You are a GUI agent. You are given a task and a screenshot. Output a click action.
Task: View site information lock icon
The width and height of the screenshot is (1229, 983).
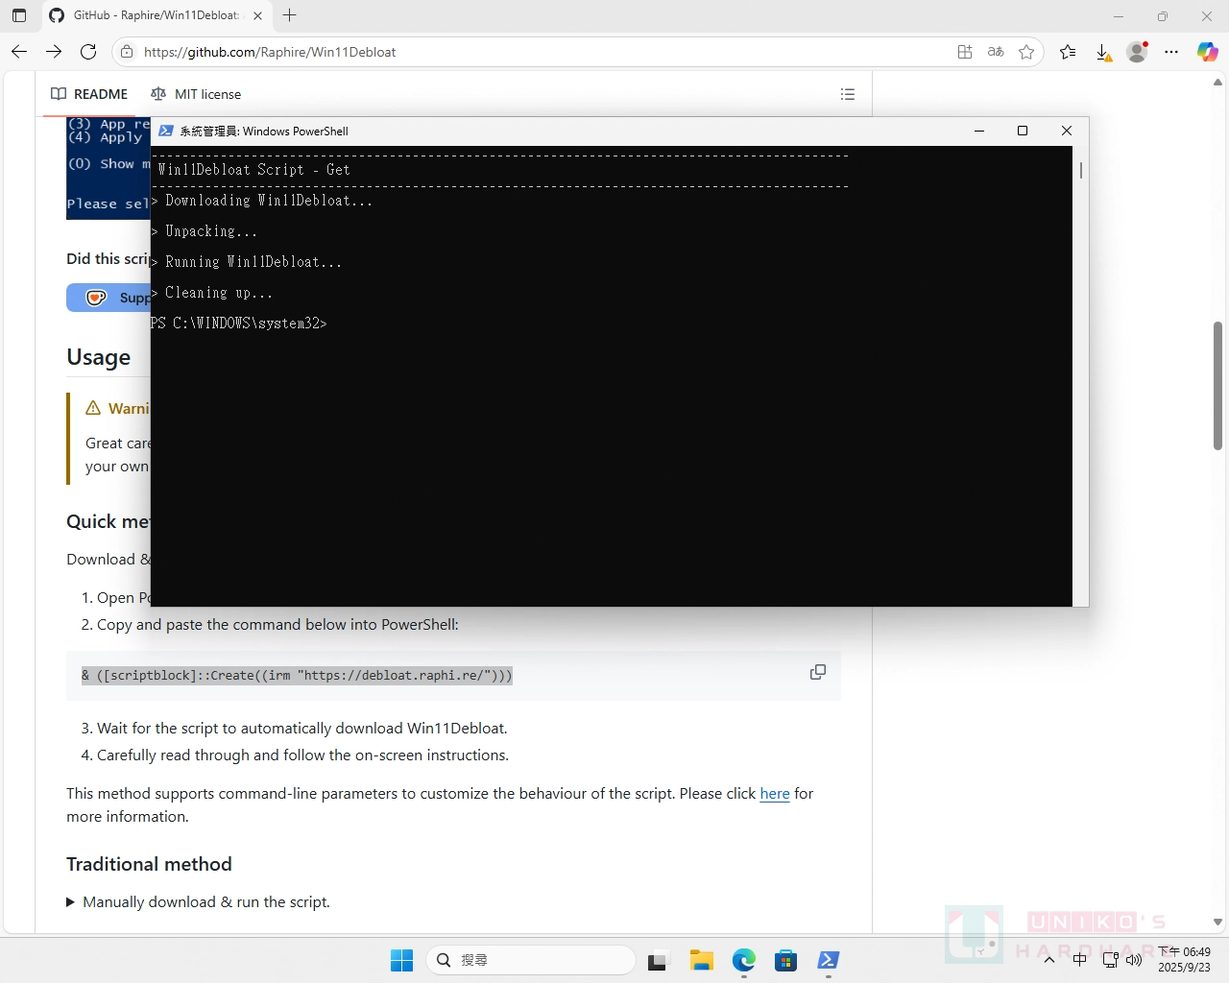coord(127,52)
